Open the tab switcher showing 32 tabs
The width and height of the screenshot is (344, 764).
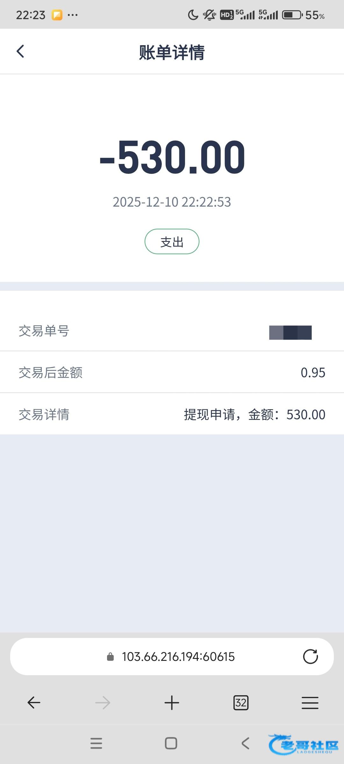point(241,703)
